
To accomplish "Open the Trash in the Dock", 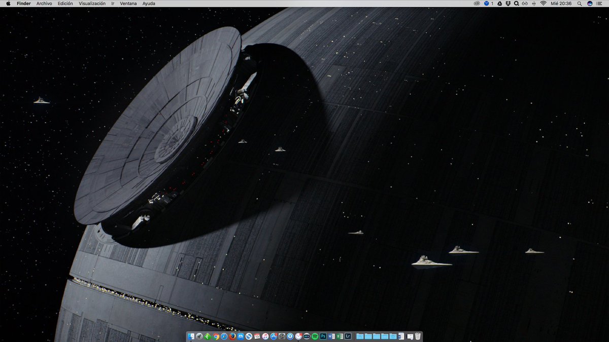I will (418, 336).
